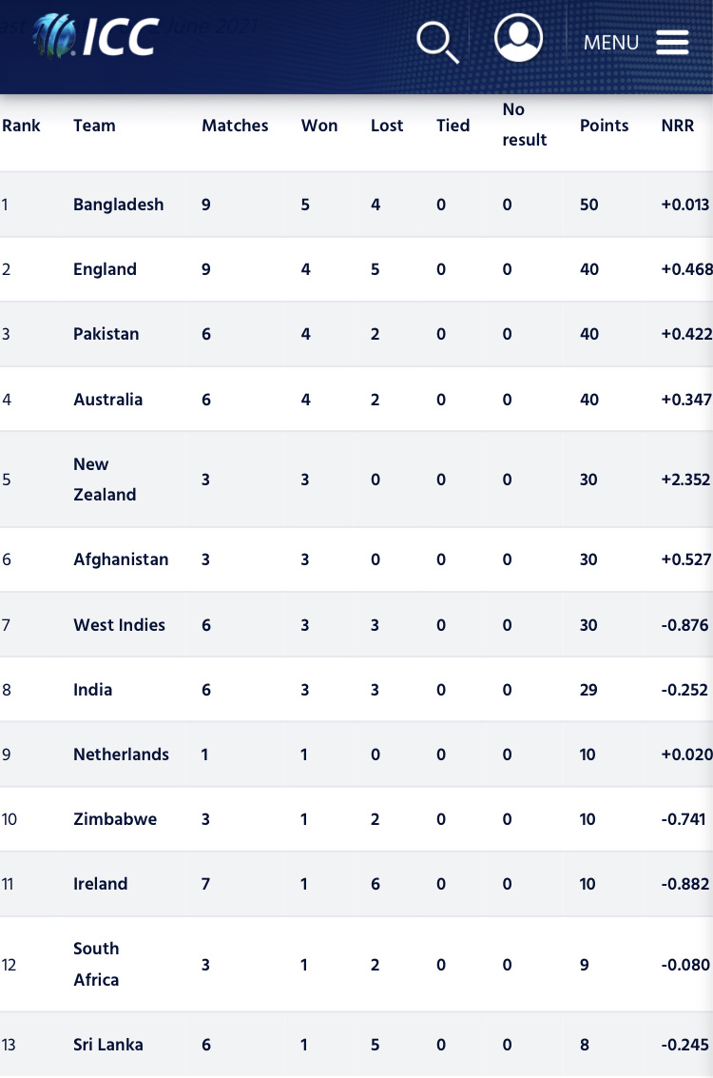Viewport: 713px width, 1078px height.
Task: Click the New Zealand team name
Action: [x=105, y=480]
